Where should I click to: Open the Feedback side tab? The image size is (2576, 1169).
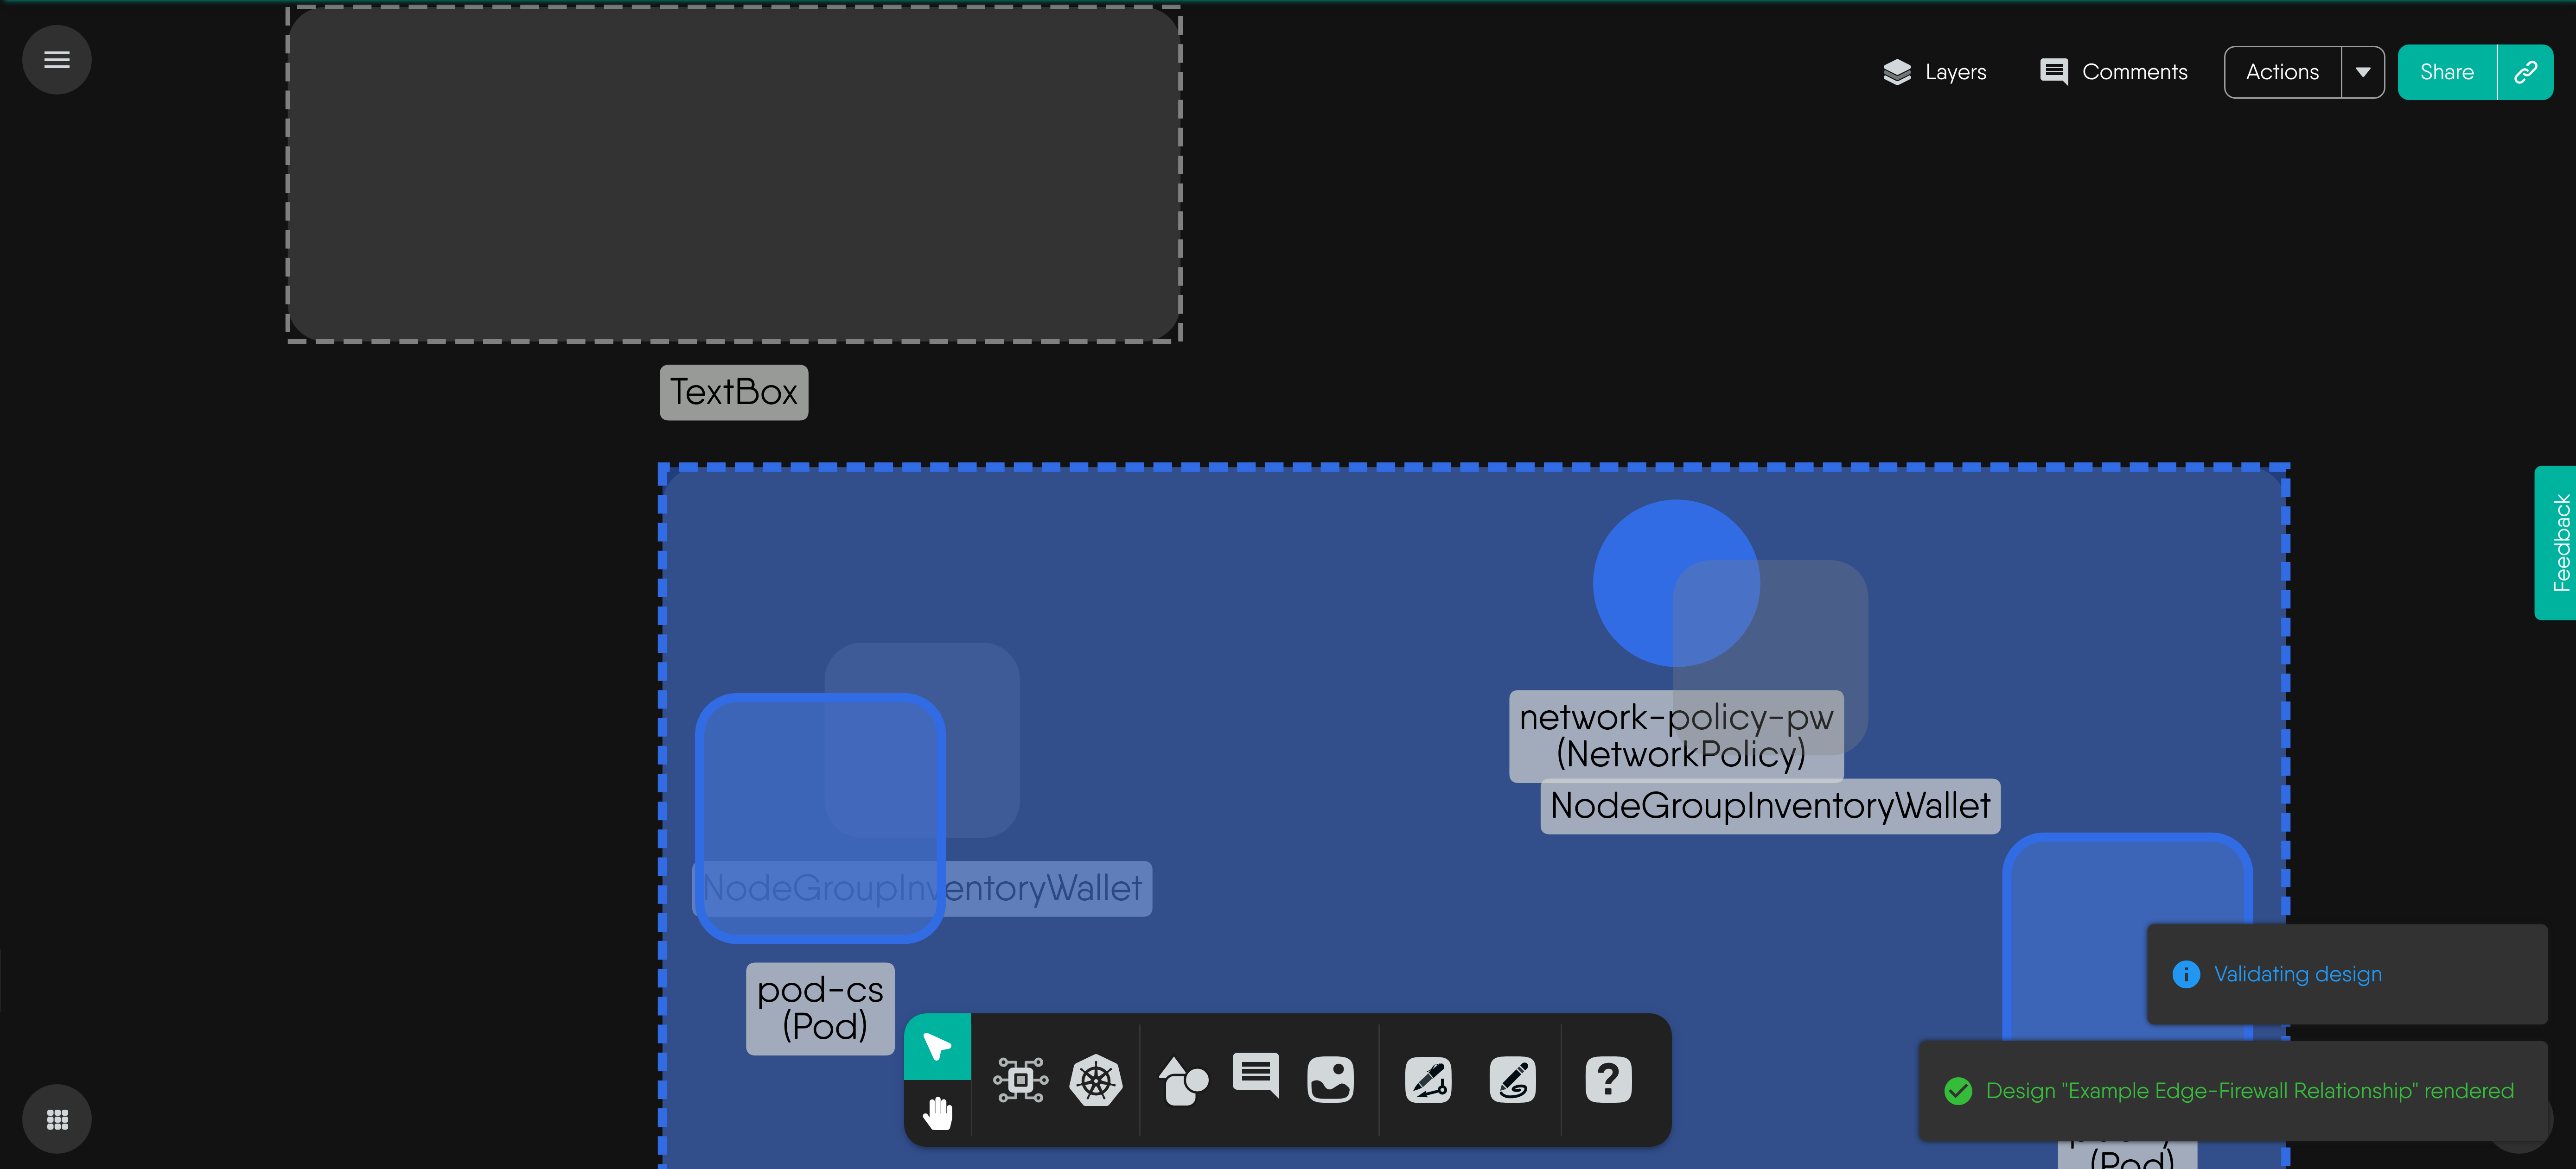2557,543
